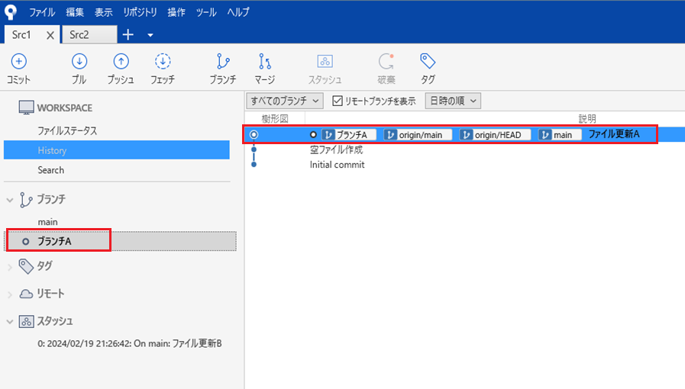Select stash entry ファイル更新B
Screen dimensions: 685x389
tap(130, 344)
